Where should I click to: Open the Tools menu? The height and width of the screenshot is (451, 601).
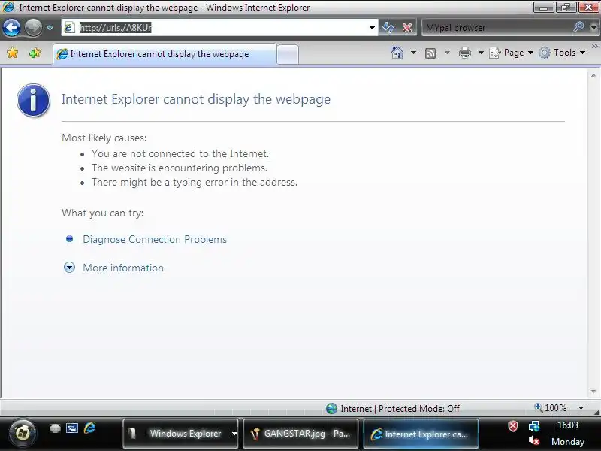562,53
